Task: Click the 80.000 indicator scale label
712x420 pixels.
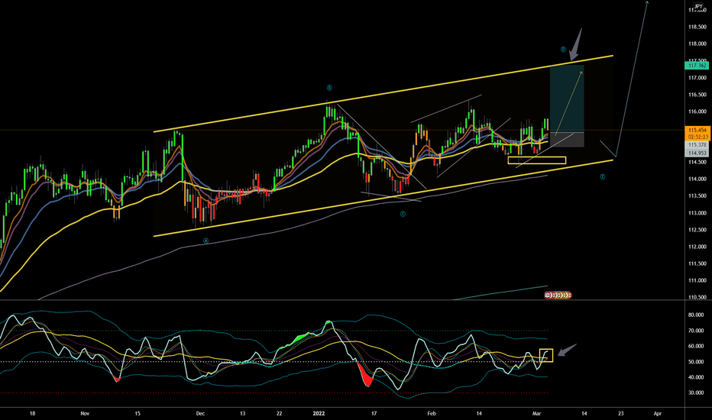Action: (x=696, y=315)
